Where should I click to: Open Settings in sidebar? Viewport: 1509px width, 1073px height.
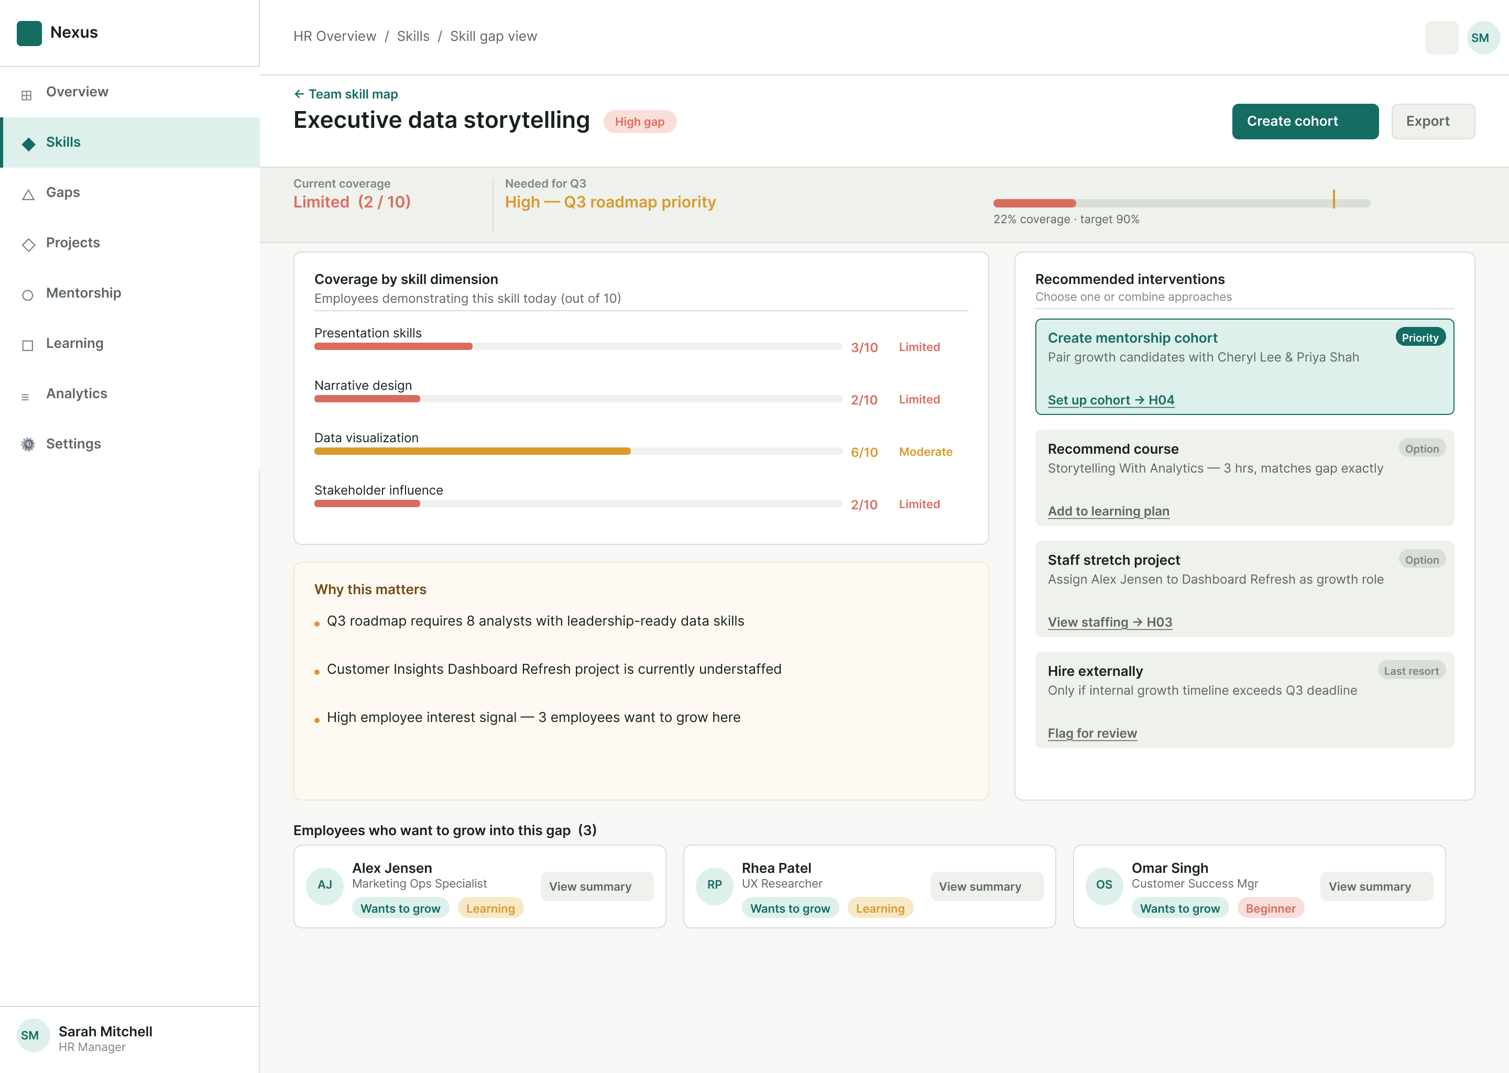click(129, 443)
